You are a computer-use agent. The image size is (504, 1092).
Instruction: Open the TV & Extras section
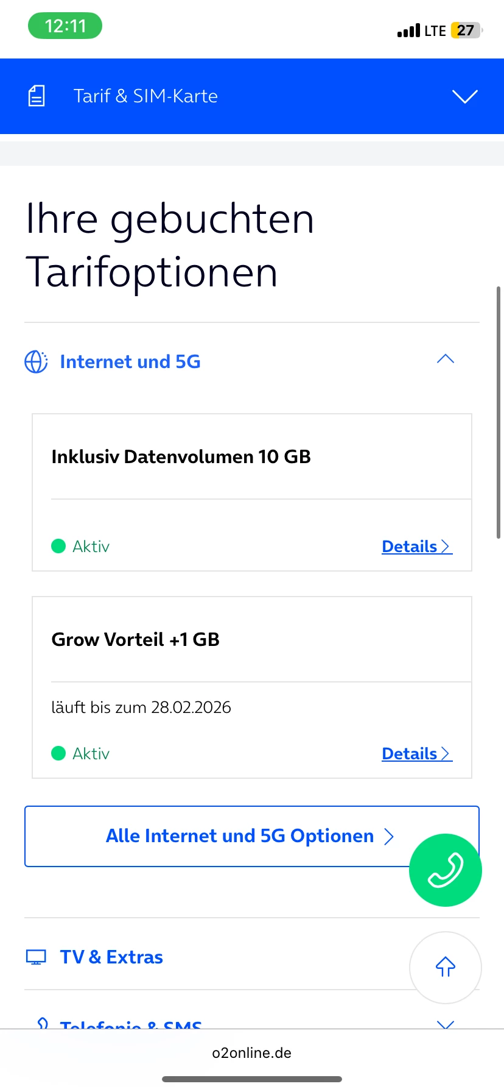coord(111,957)
